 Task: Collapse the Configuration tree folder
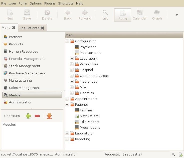click(67, 41)
